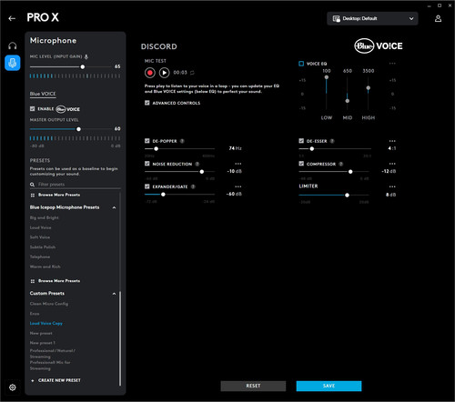Open the headphone acoustics sidebar tab
The image size is (455, 402).
click(13, 45)
